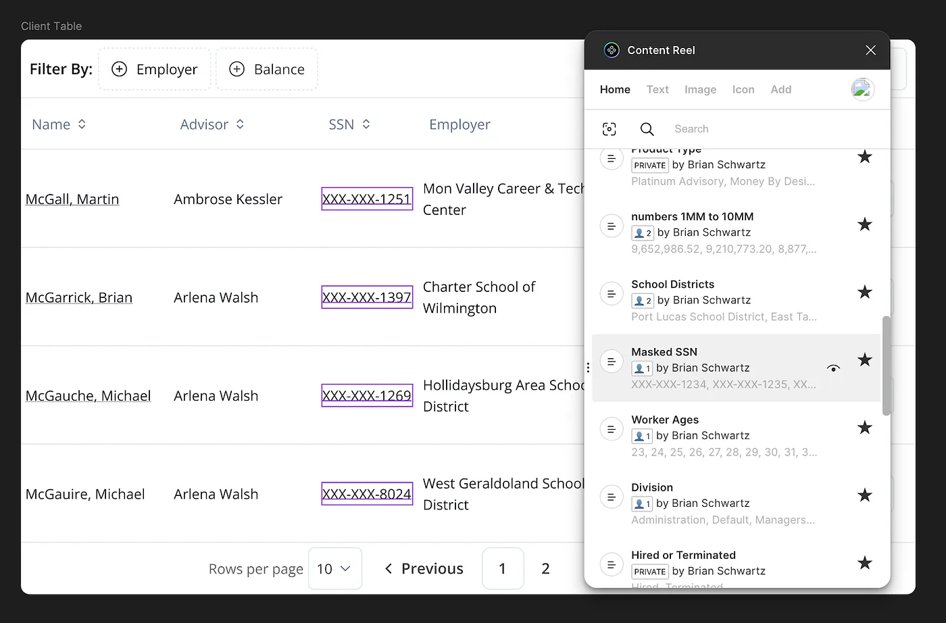Image resolution: width=946 pixels, height=623 pixels.
Task: Select the Worker Ages content item title
Action: tap(665, 420)
